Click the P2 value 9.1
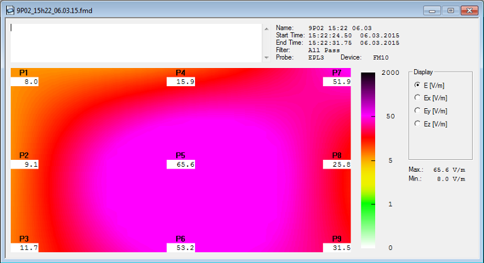This screenshot has height=263, width=484. (x=25, y=164)
